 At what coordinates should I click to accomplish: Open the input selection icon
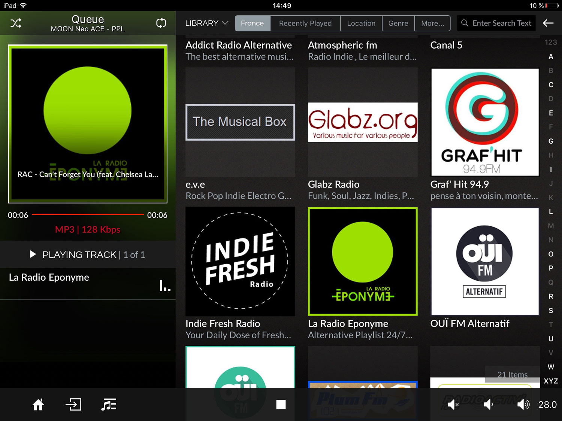73,405
